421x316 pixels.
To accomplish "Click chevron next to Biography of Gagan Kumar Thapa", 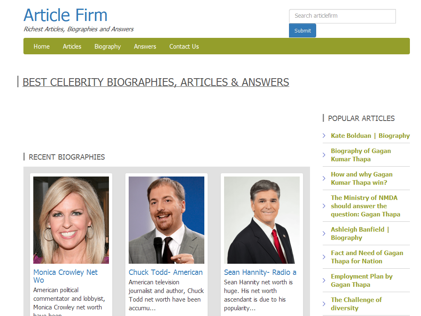I will click(324, 155).
